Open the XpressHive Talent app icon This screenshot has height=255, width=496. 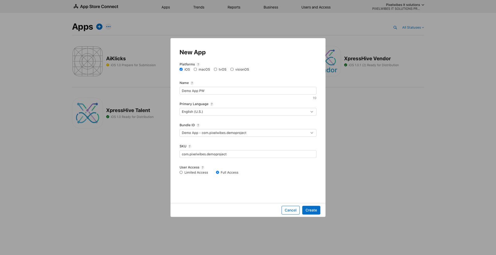87,113
